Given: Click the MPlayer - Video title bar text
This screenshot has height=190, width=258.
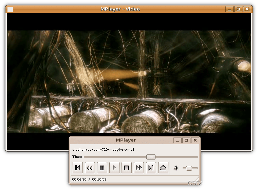Looking at the screenshot, I should click(120, 9).
